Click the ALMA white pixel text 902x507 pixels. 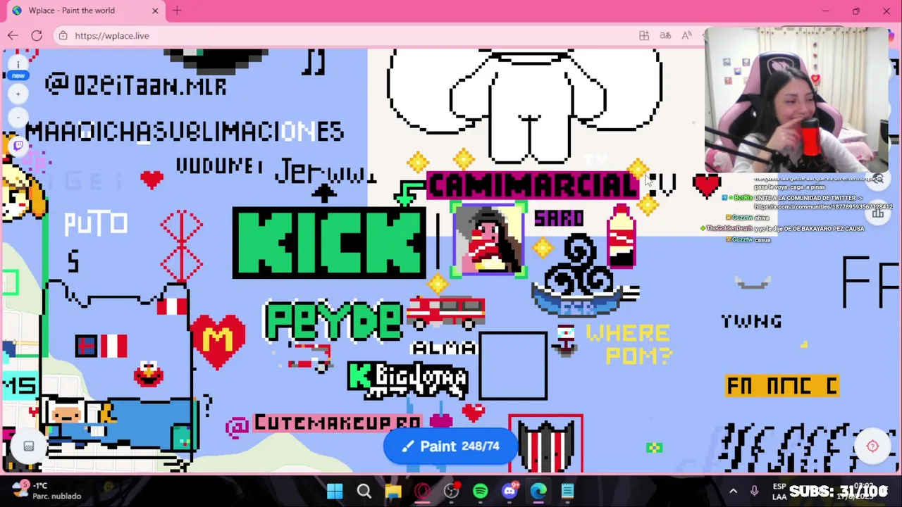click(444, 348)
